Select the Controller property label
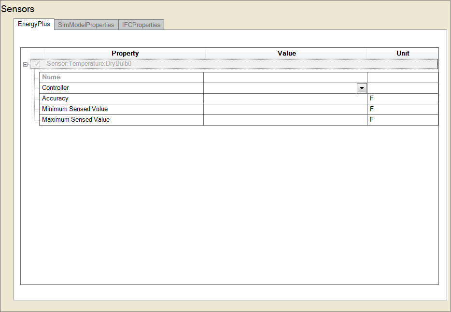Screen dimensions: 451x312 [56, 88]
